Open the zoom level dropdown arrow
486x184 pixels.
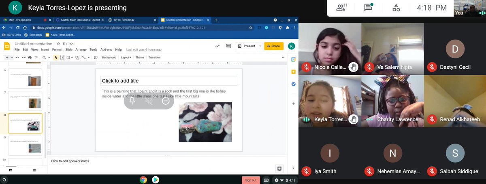click(49, 57)
